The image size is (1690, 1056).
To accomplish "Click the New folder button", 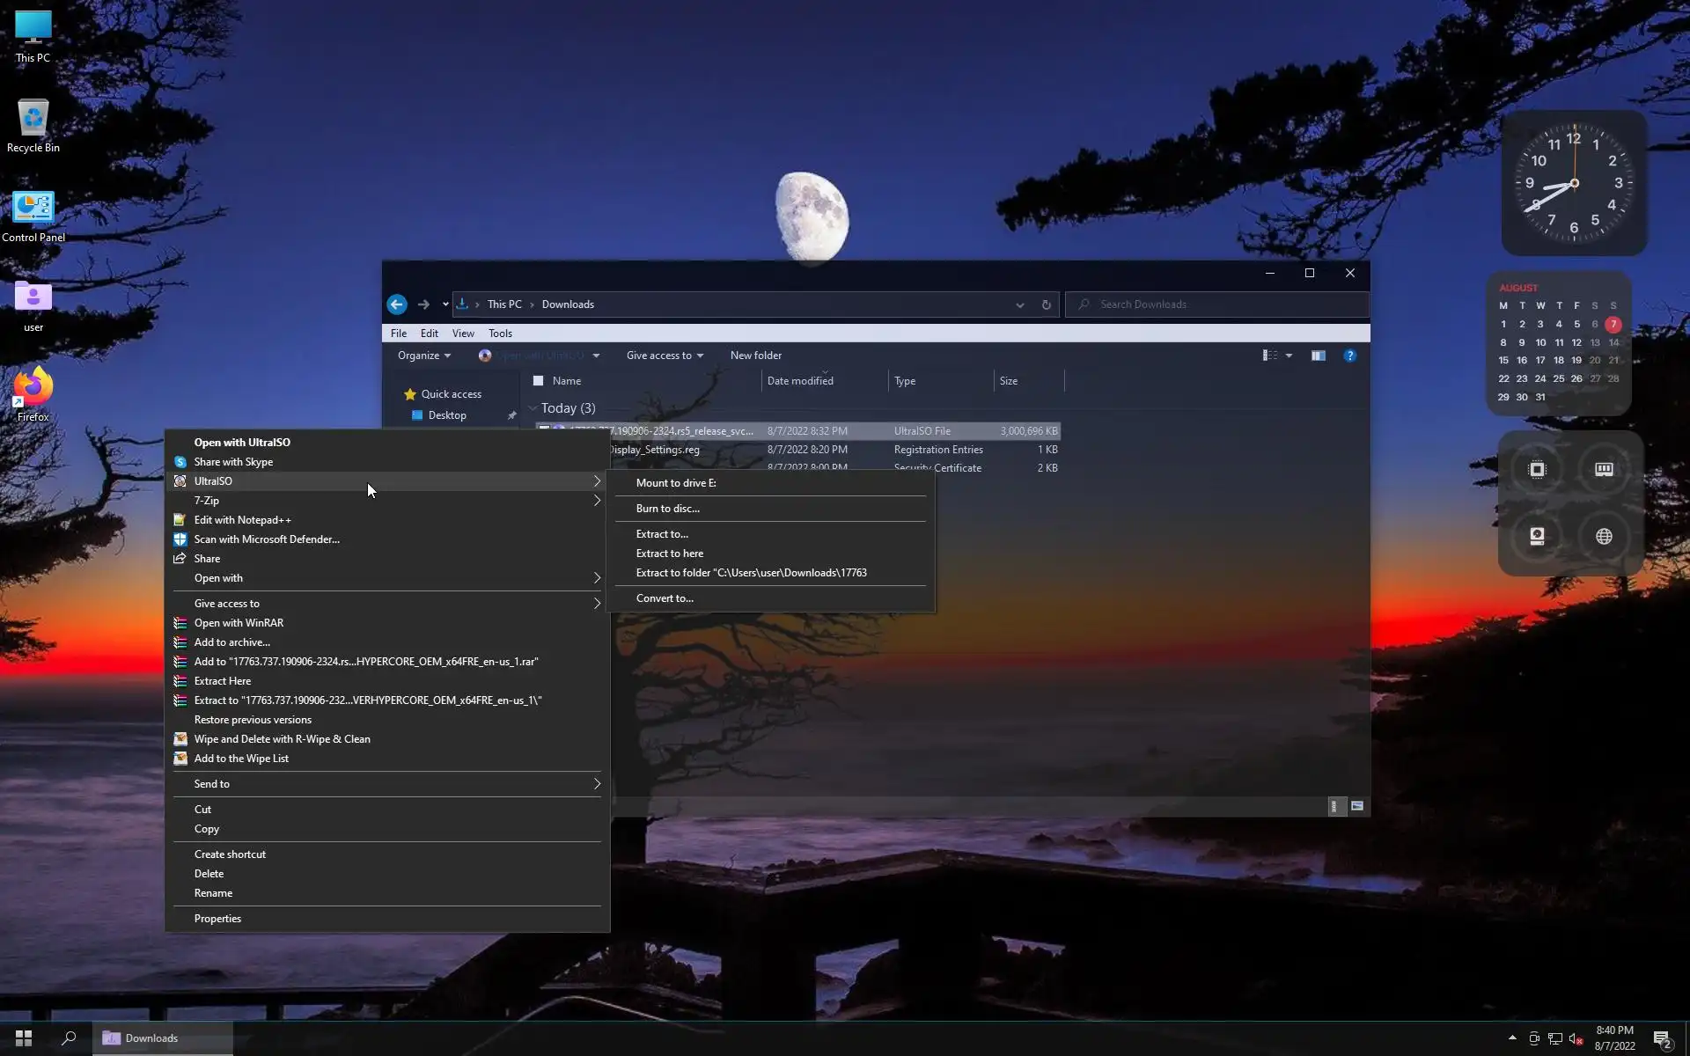I will click(x=755, y=356).
